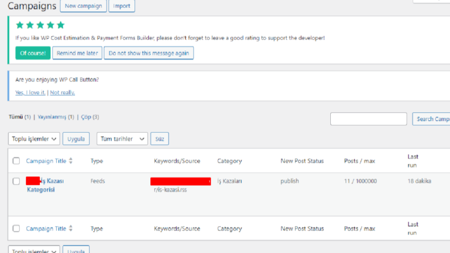The height and width of the screenshot is (253, 450).
Task: Expand the Tüm tarihler date dropdown
Action: click(122, 139)
